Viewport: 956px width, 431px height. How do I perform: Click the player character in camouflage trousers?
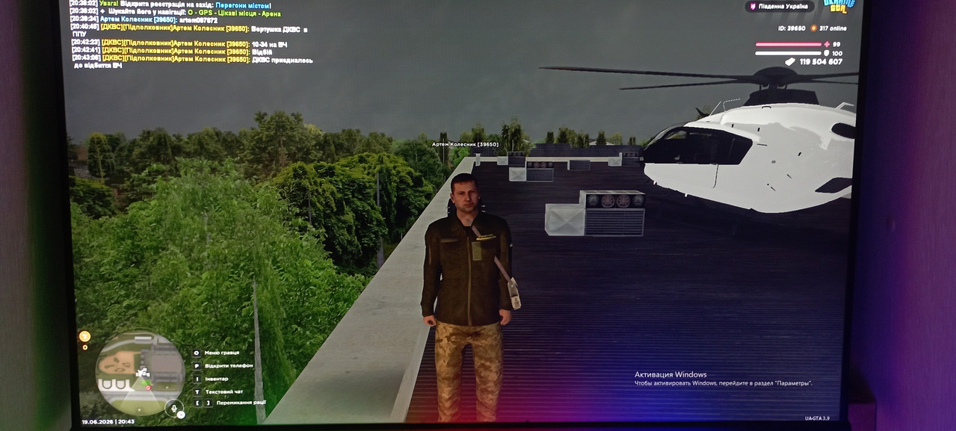pyautogui.click(x=469, y=297)
